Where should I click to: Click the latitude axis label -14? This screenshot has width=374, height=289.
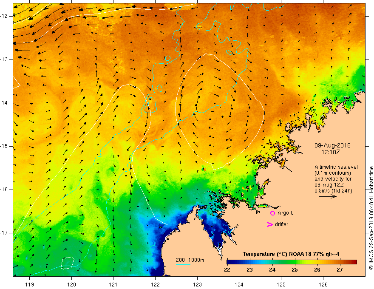coord(4,103)
